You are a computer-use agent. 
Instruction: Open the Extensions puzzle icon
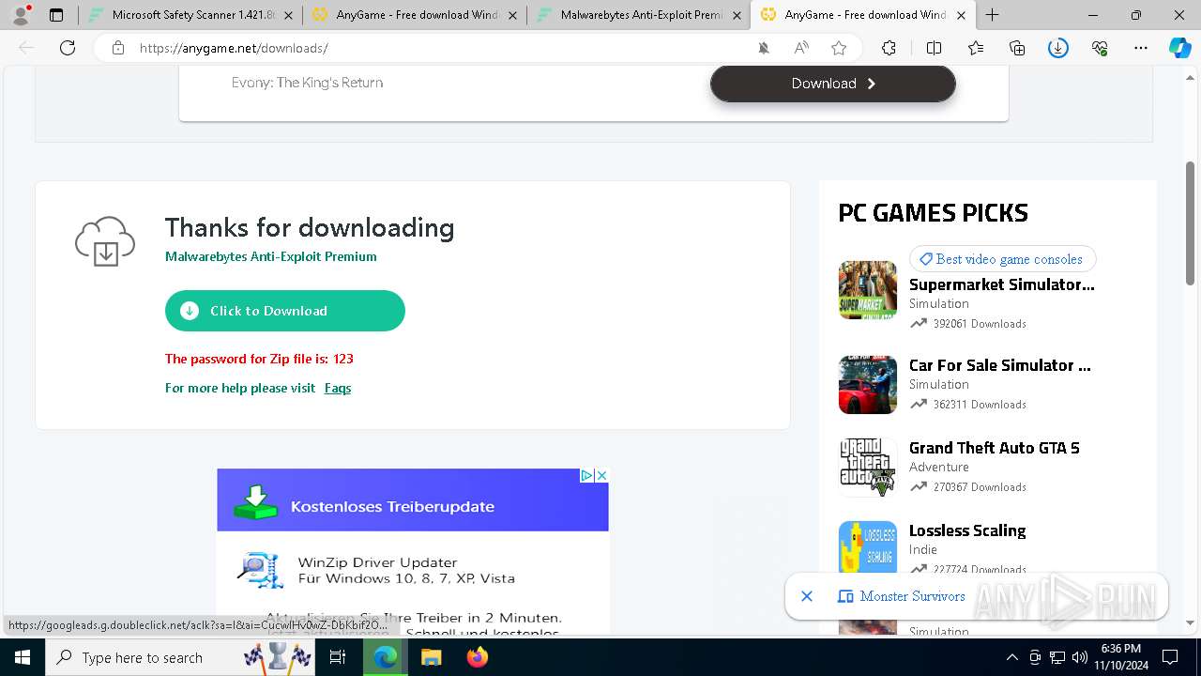pyautogui.click(x=889, y=48)
